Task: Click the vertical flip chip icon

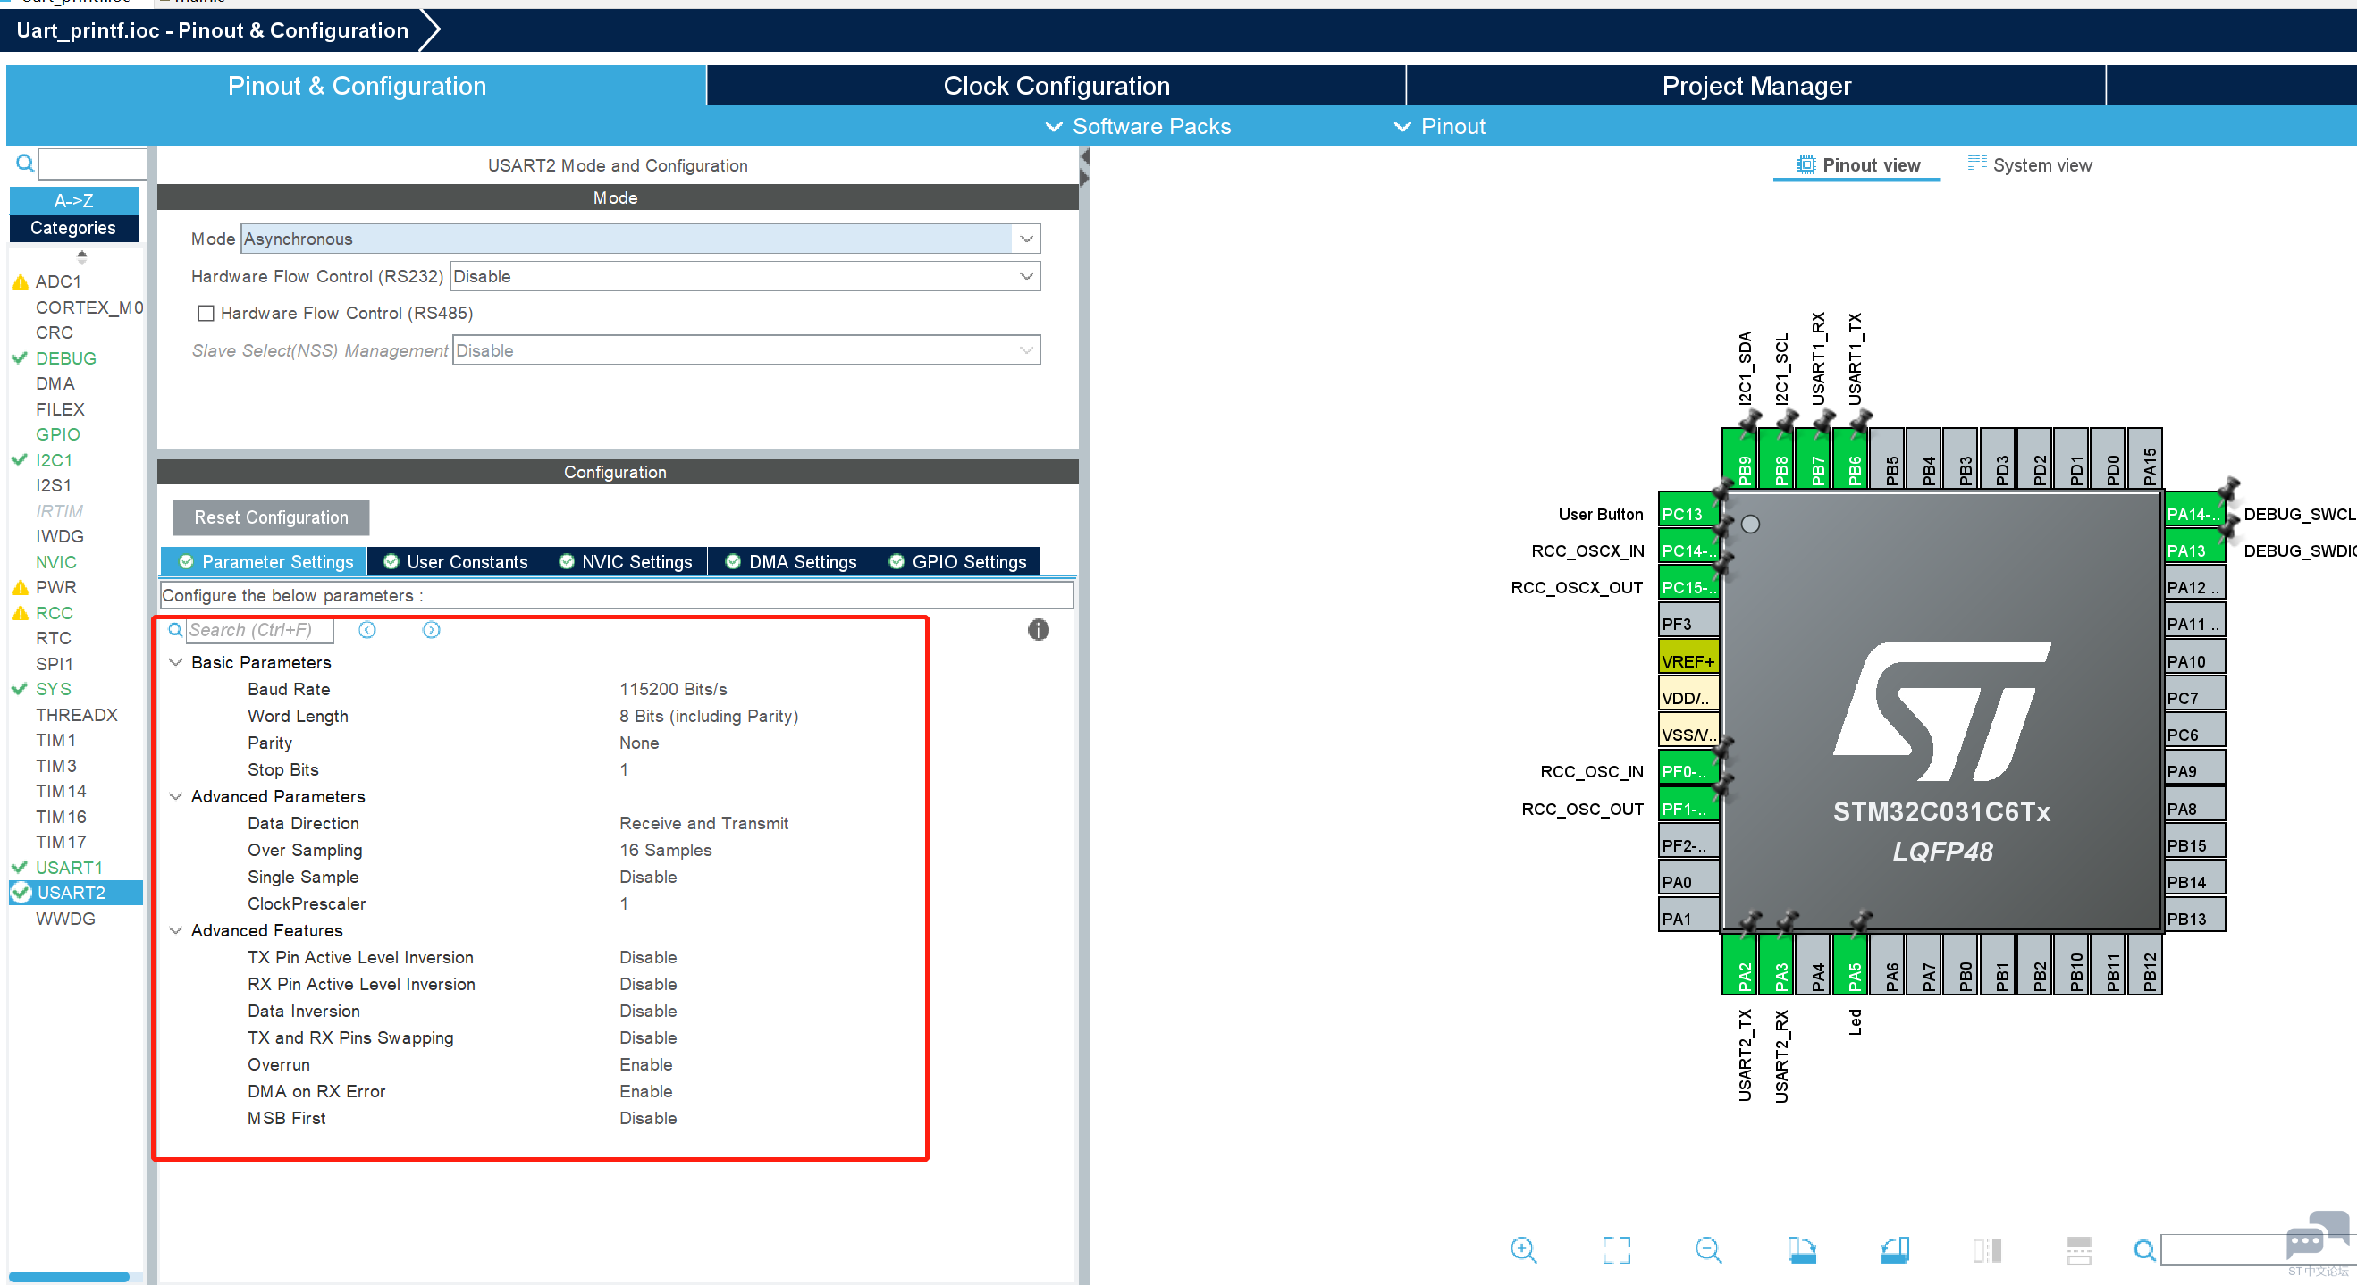Action: pyautogui.click(x=2079, y=1249)
